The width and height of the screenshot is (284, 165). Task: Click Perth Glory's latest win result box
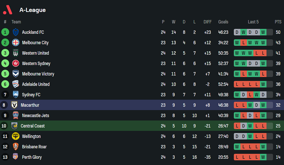[x=263, y=157]
